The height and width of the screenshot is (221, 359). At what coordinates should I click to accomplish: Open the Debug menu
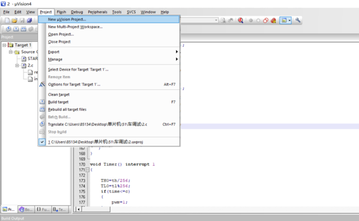point(77,12)
